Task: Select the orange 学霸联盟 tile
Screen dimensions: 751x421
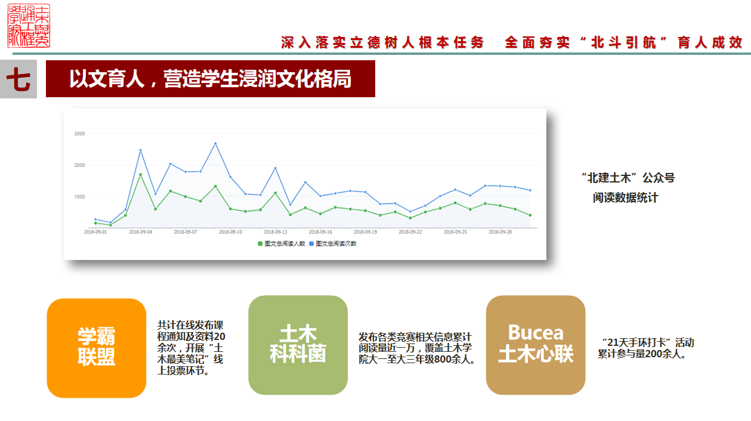Action: click(97, 348)
